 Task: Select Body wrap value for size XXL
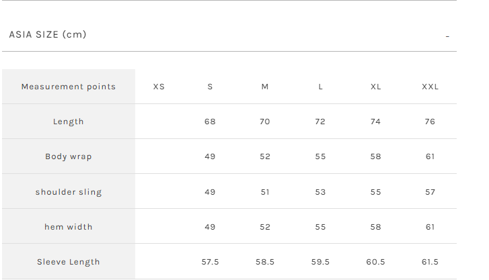[430, 156]
